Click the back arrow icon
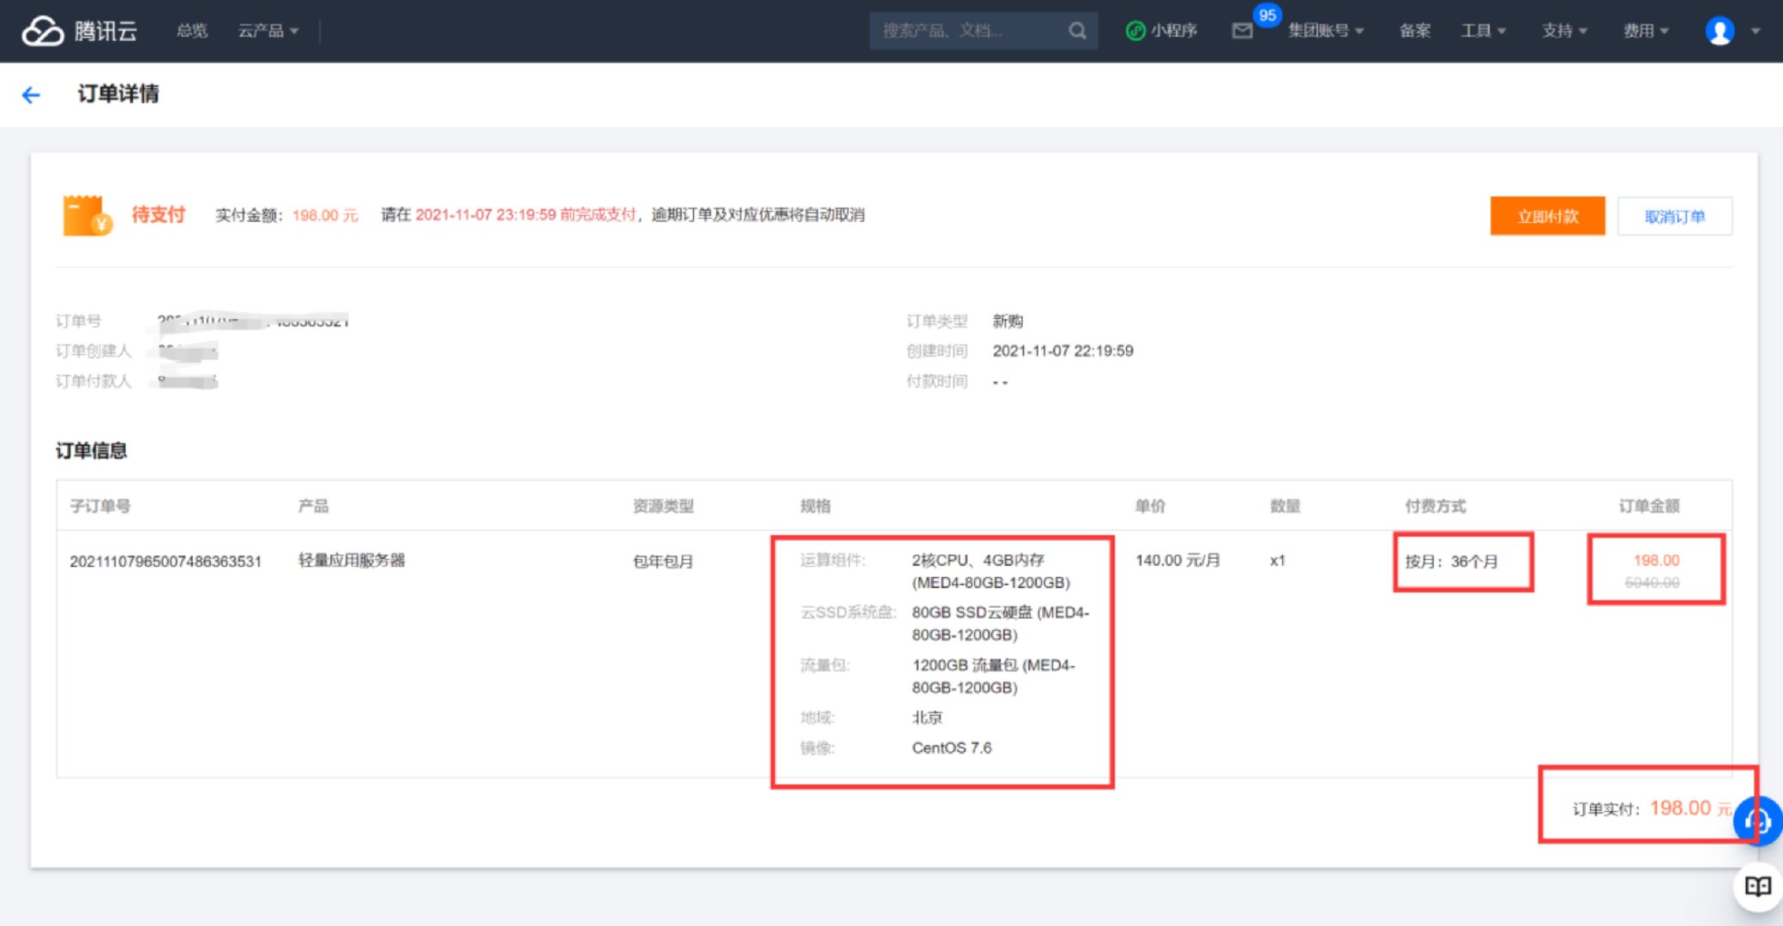 tap(32, 94)
